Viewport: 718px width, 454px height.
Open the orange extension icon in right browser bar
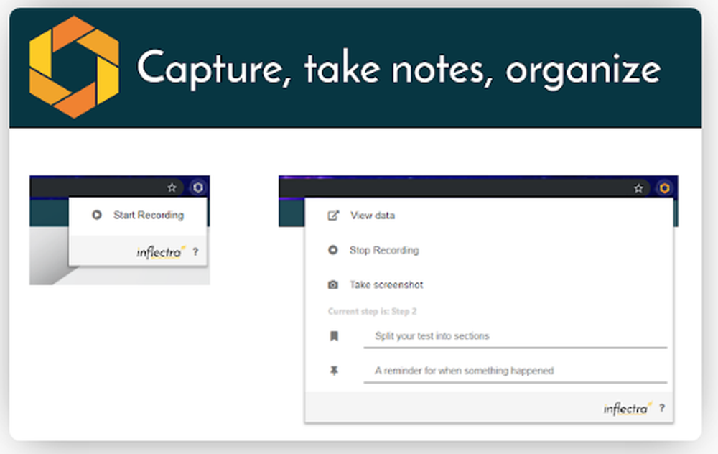coord(664,187)
